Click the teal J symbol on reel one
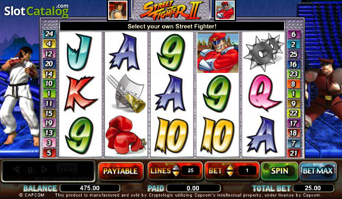The height and width of the screenshot is (199, 342). (80, 52)
